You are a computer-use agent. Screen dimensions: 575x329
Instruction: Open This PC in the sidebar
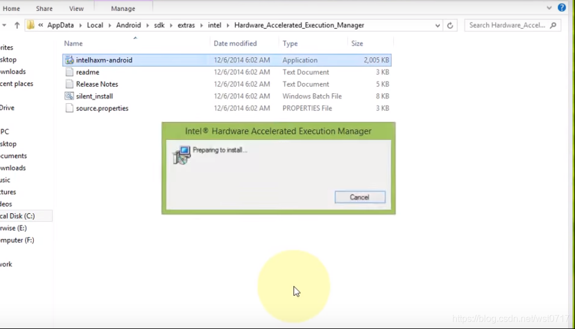(x=5, y=132)
